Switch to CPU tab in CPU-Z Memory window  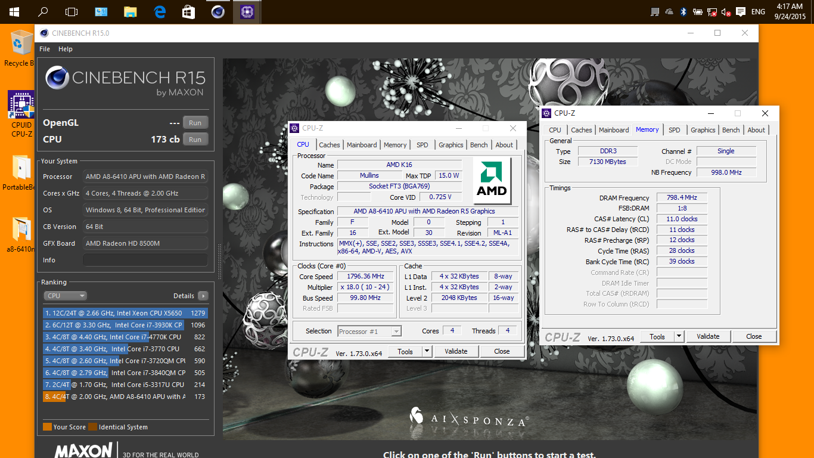(555, 130)
